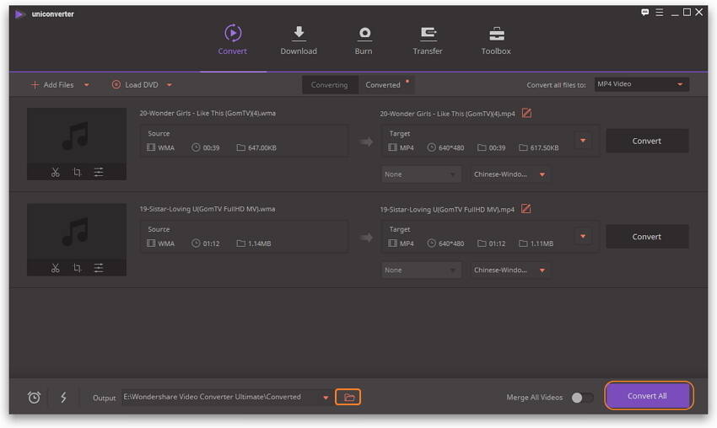Trim the Wonder Girls track with scissors icon
Screen dimensions: 717x428
pos(56,172)
